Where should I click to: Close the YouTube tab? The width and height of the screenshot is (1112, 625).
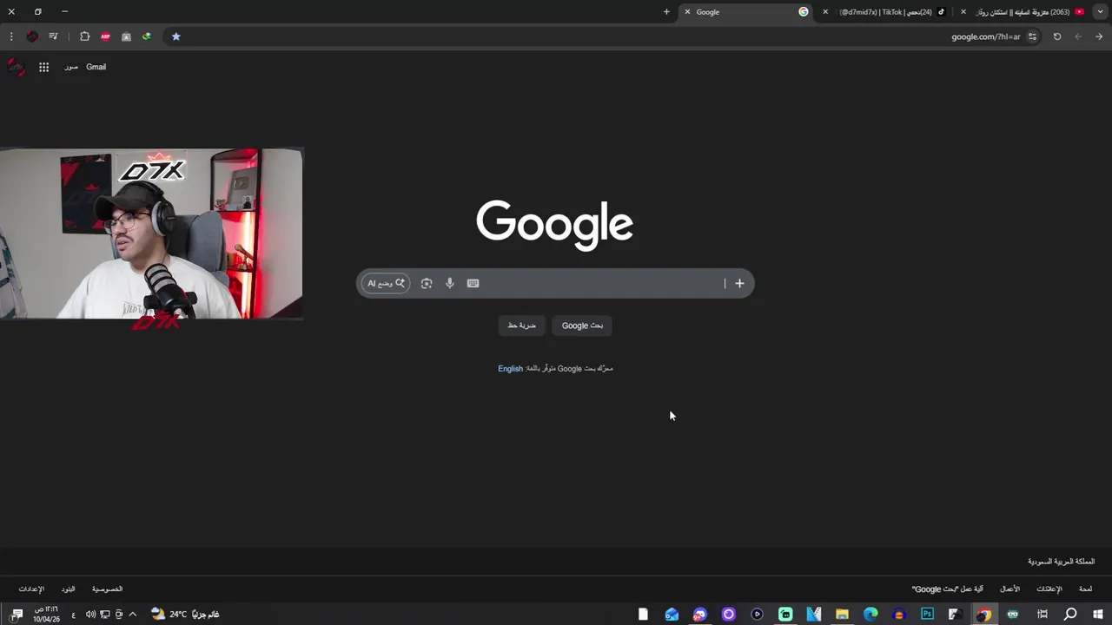(963, 12)
